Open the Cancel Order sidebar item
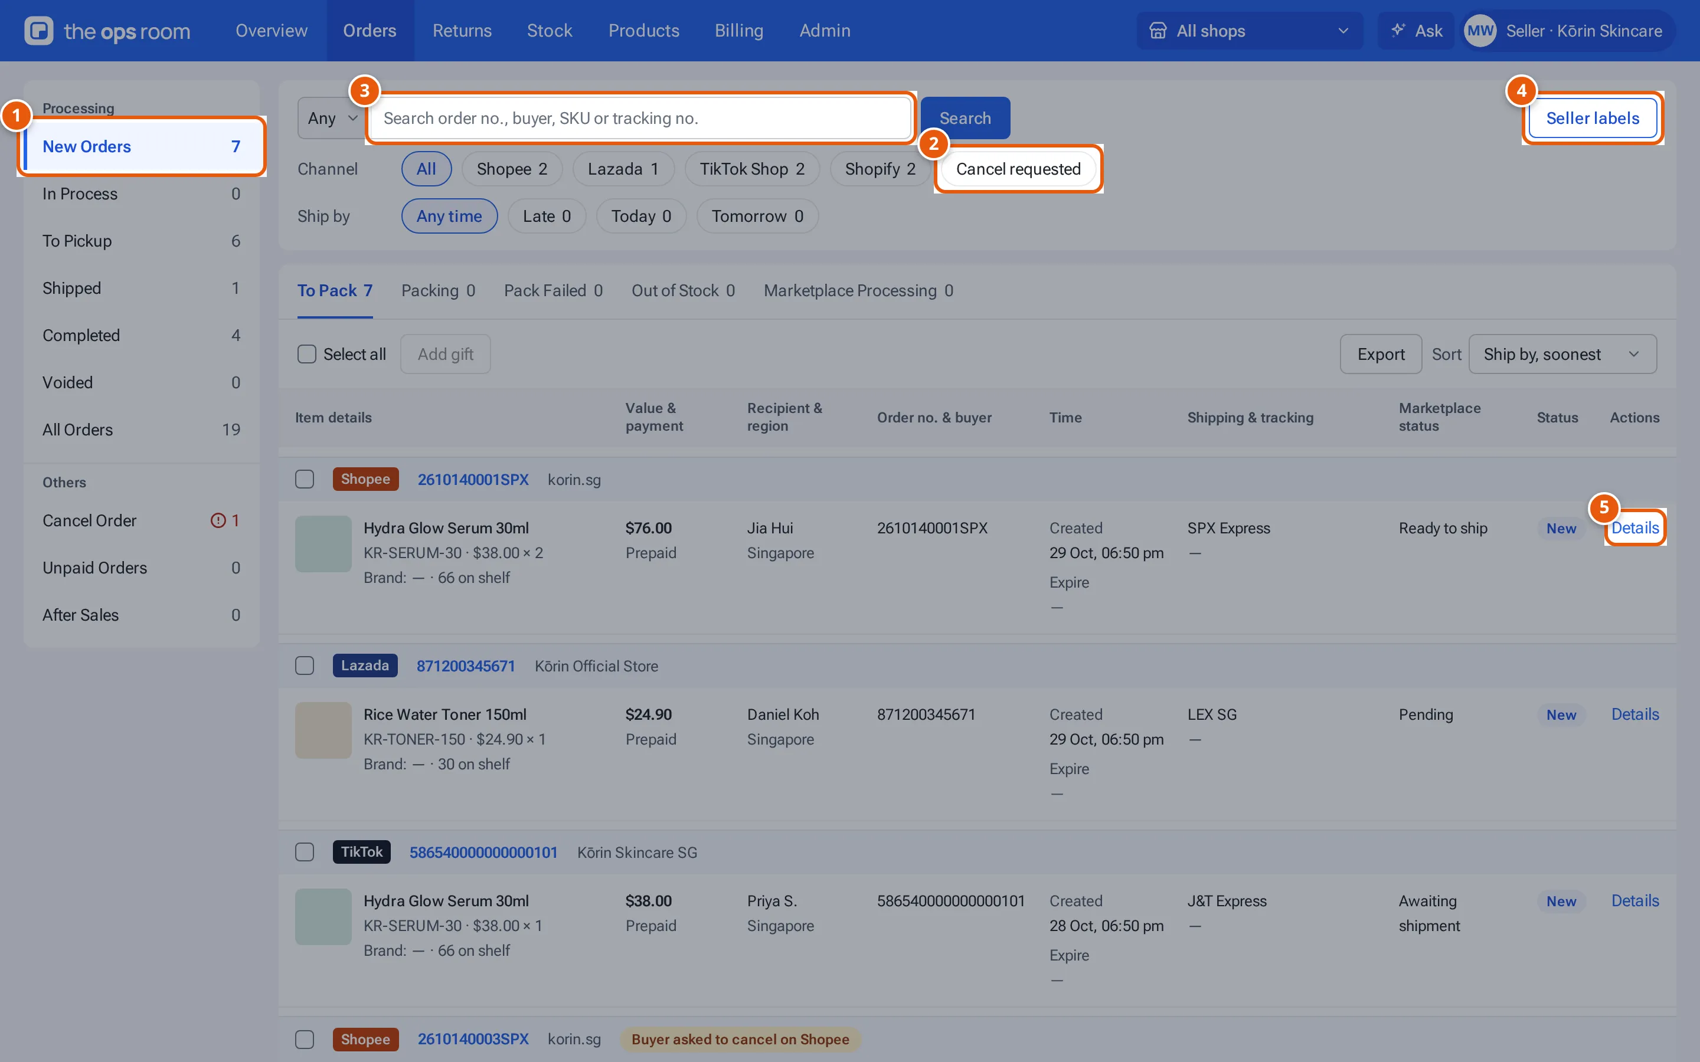The height and width of the screenshot is (1062, 1700). click(x=141, y=520)
